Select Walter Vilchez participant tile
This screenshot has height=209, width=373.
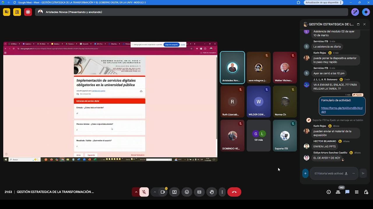pyautogui.click(x=285, y=67)
